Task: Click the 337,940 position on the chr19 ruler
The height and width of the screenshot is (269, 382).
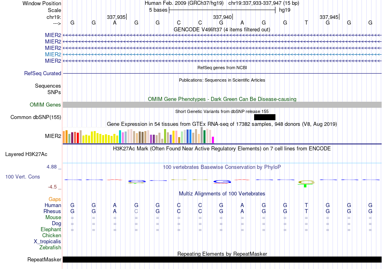Action: (x=222, y=17)
